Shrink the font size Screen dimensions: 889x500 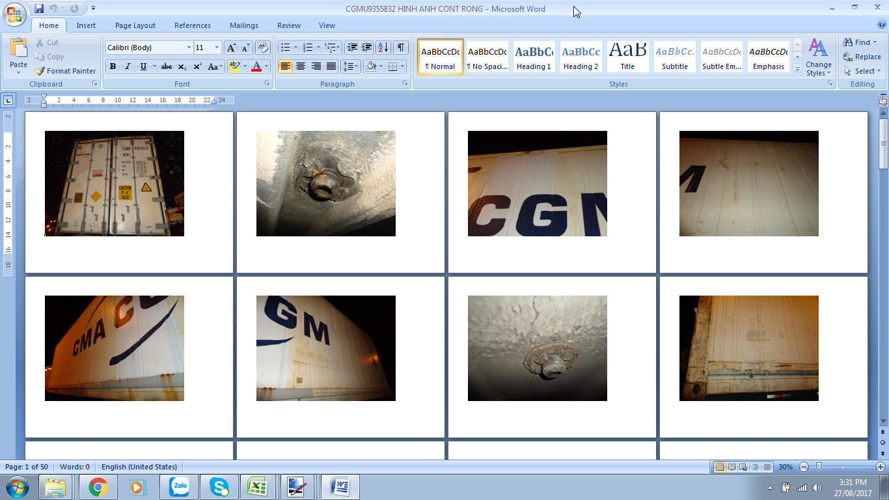[245, 48]
